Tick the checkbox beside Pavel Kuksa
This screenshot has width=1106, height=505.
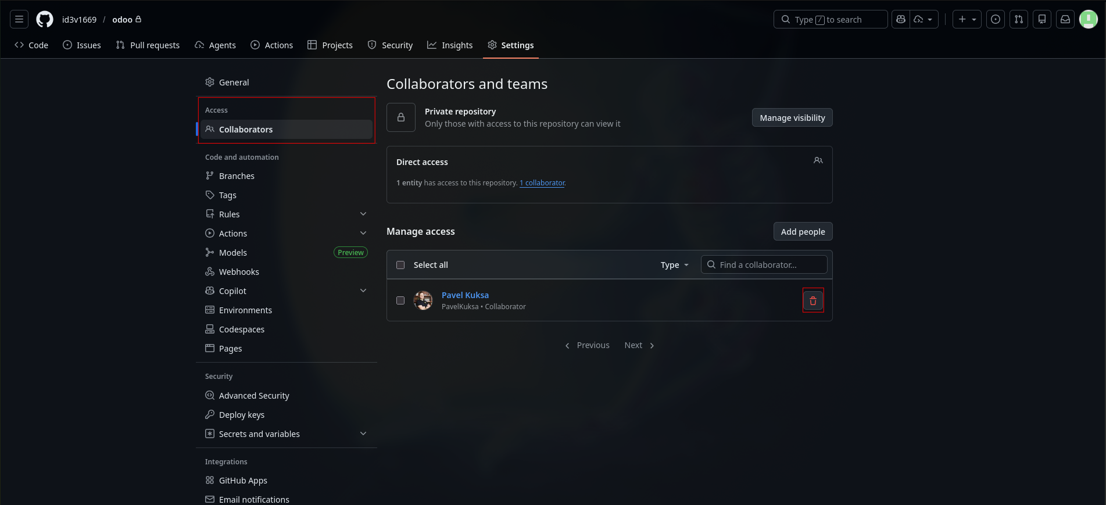coord(400,300)
